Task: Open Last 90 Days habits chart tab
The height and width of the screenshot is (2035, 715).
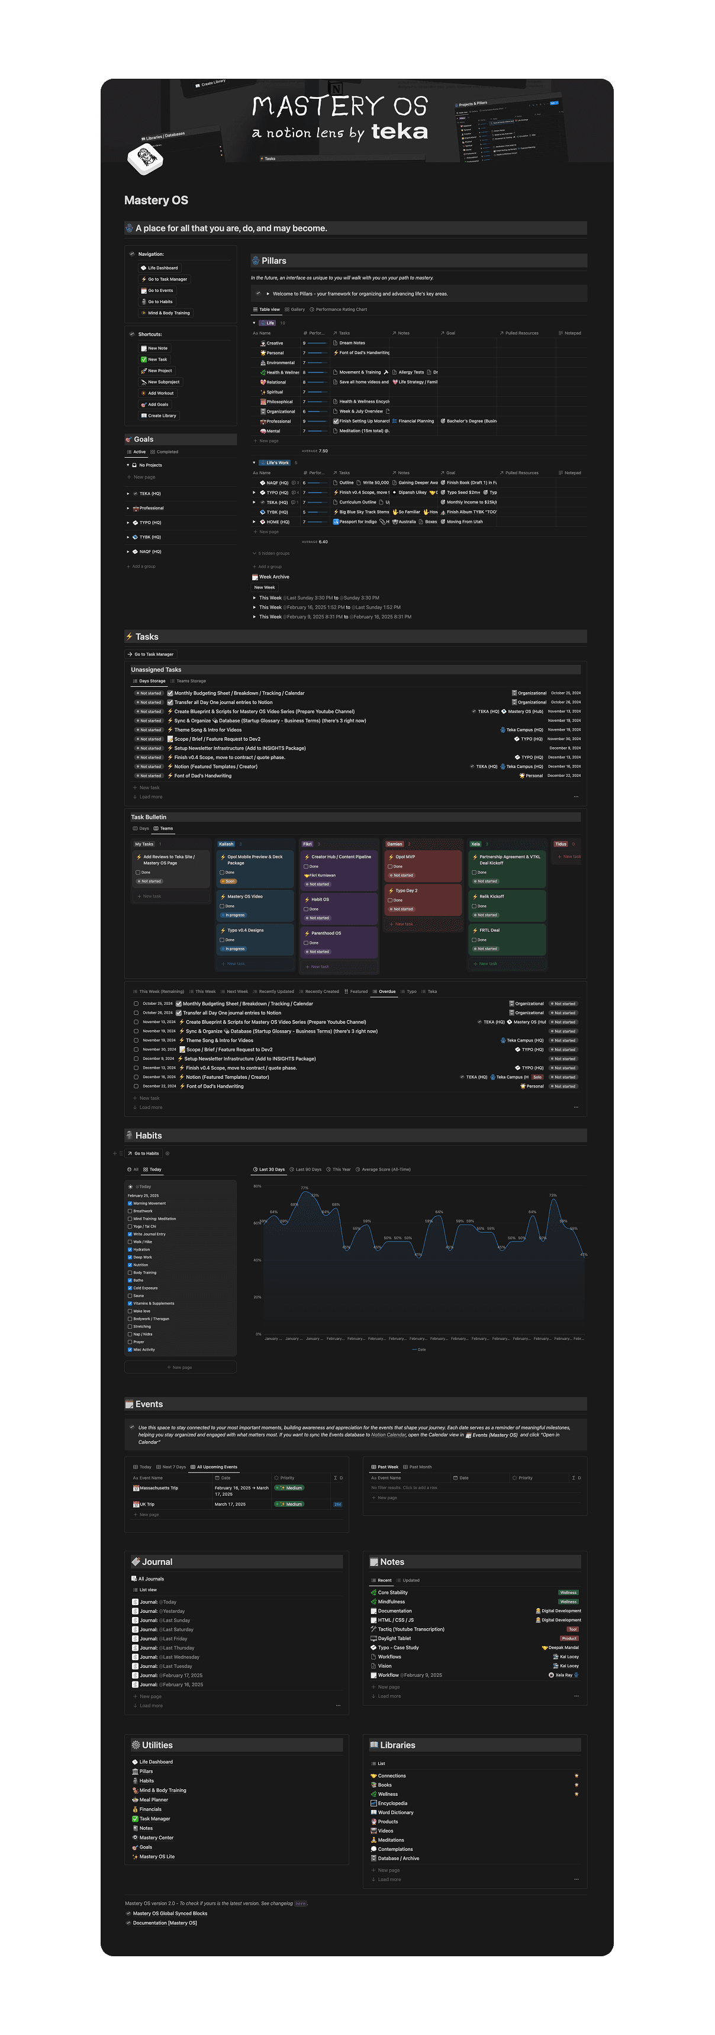Action: (306, 1169)
